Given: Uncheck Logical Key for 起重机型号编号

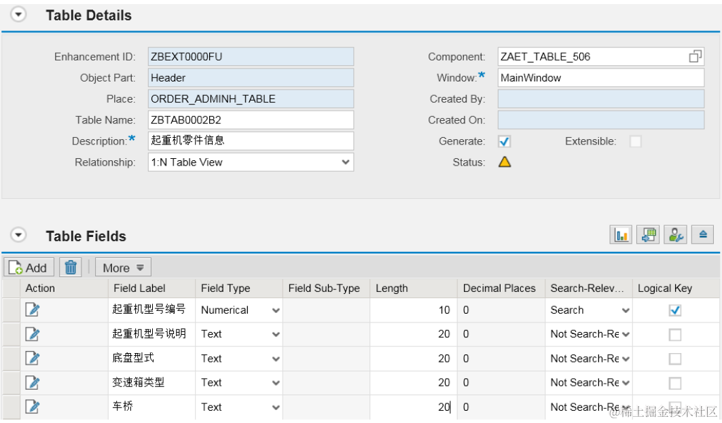Looking at the screenshot, I should [675, 310].
